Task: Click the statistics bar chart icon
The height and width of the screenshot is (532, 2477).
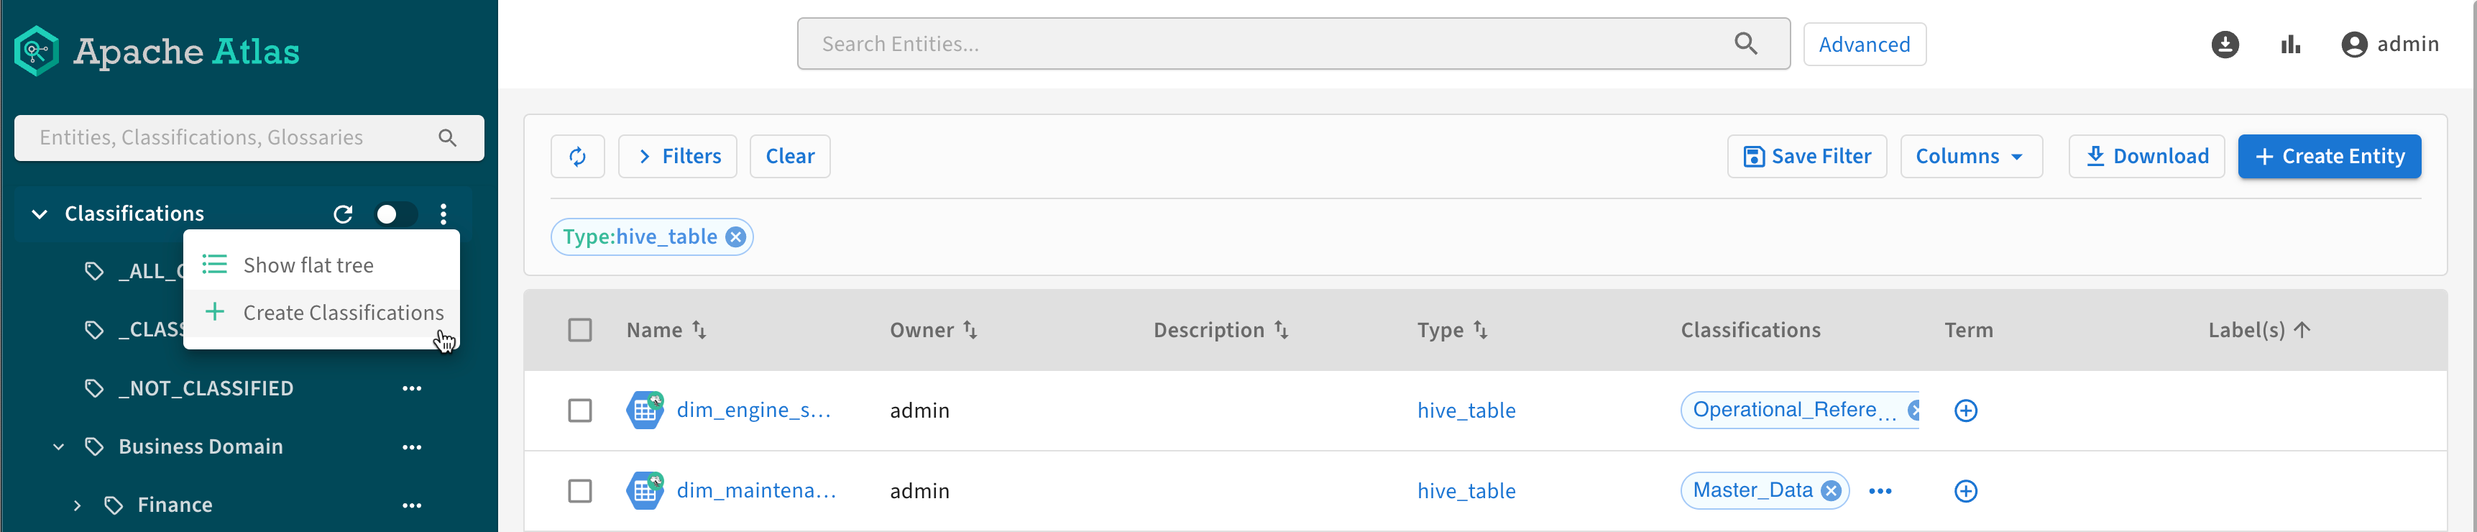Action: click(2290, 45)
